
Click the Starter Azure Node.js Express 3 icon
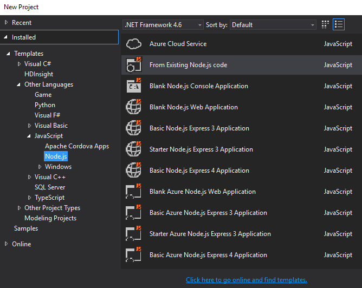click(x=134, y=233)
